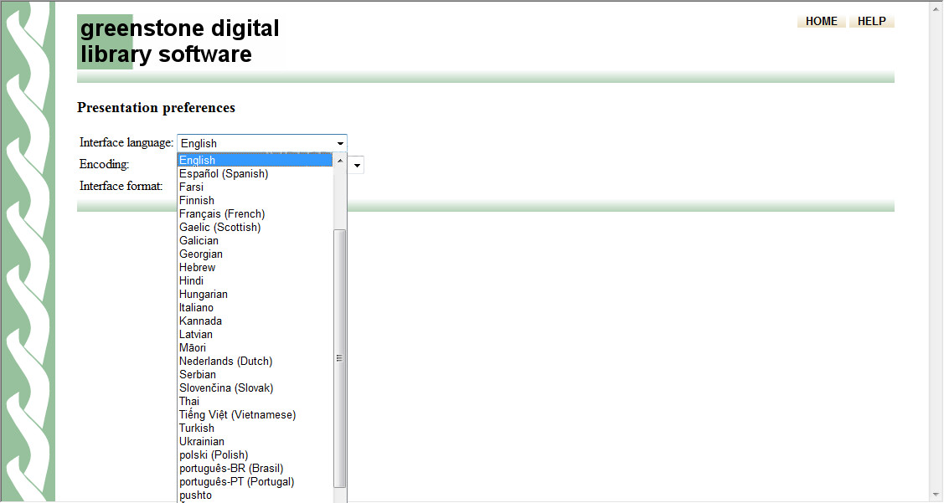Select English in the language list
The width and height of the screenshot is (944, 503).
(x=255, y=160)
